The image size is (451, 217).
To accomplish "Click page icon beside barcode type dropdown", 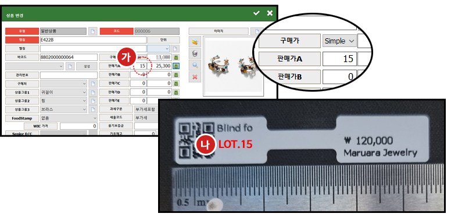I will point(70,66).
